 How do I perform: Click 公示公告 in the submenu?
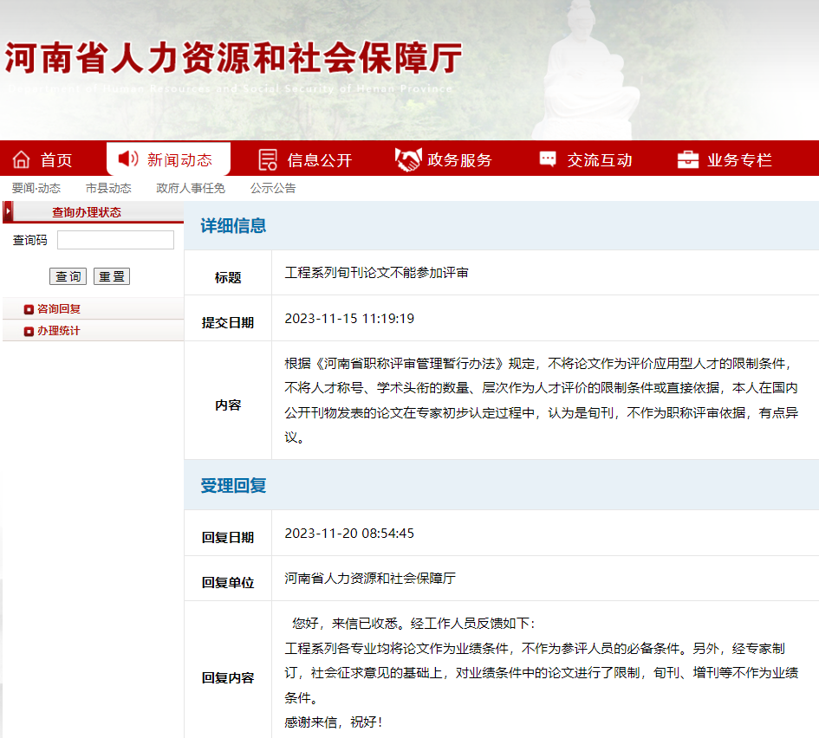click(x=273, y=187)
